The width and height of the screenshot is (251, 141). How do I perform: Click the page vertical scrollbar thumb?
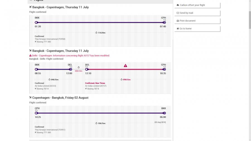[250, 20]
